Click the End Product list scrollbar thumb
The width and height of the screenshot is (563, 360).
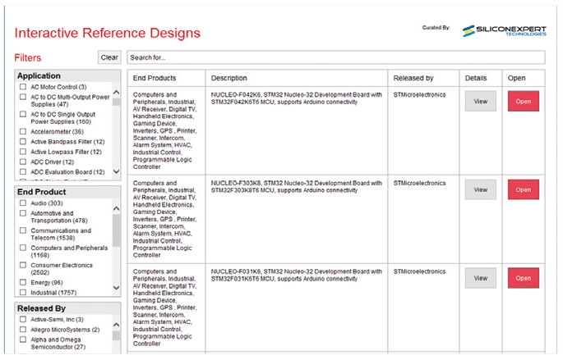117,230
